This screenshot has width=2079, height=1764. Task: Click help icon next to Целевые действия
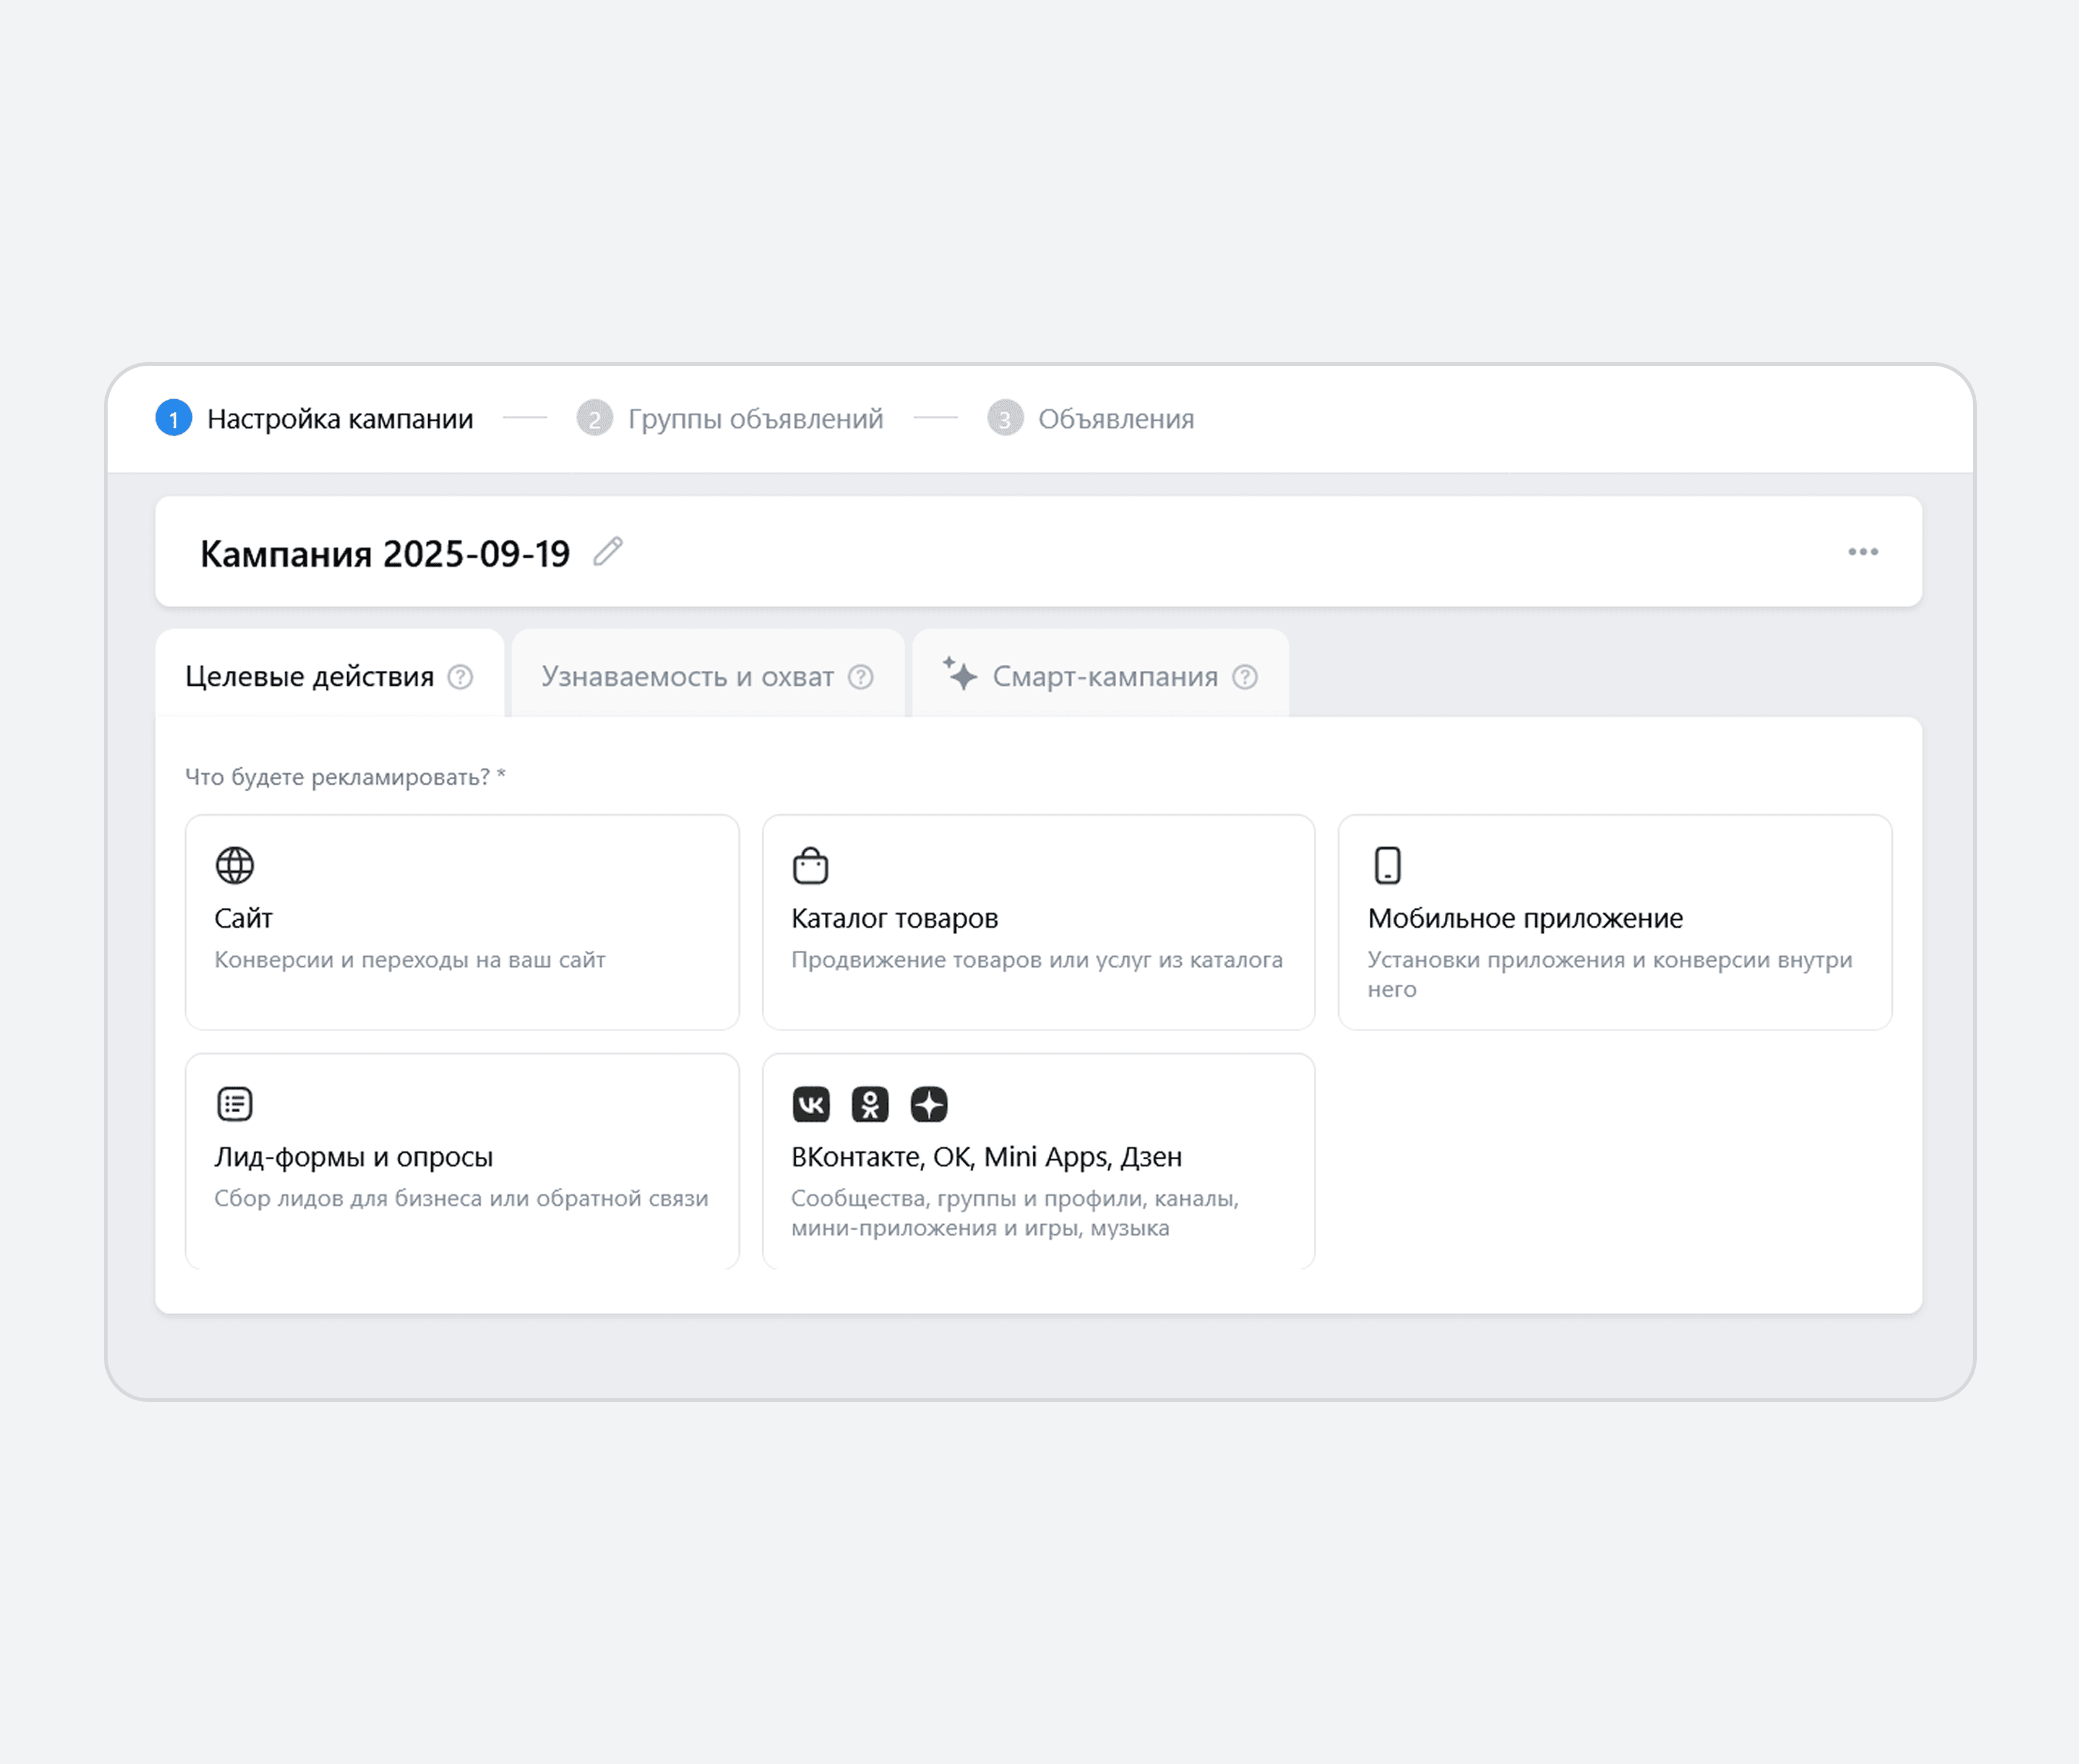[x=460, y=677]
